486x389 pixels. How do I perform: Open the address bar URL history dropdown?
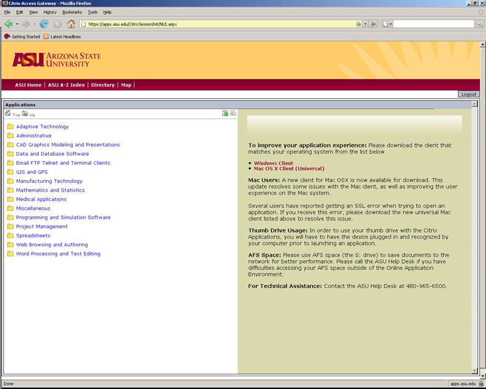[366, 24]
